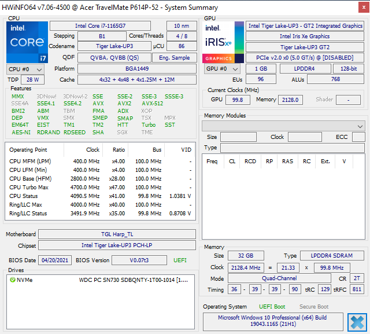Click the Quad-Channel memory mode field
The width and height of the screenshot is (370, 334).
point(279,278)
